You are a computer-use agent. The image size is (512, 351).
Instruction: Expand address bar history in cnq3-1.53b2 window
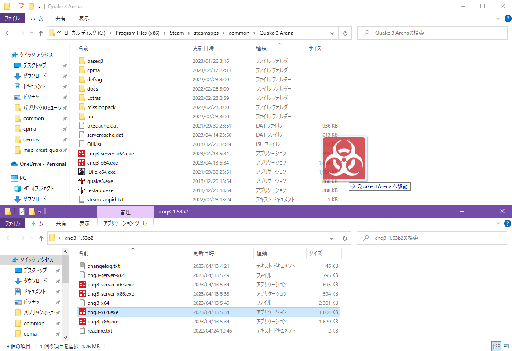(332, 238)
